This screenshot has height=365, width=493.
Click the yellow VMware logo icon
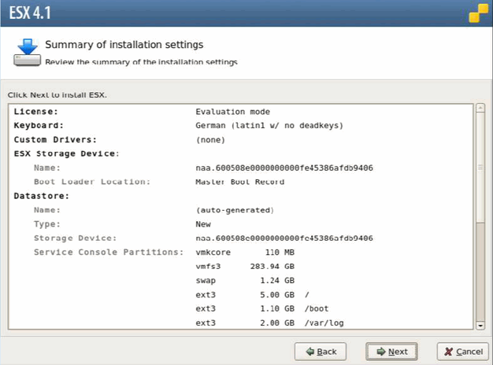[476, 13]
